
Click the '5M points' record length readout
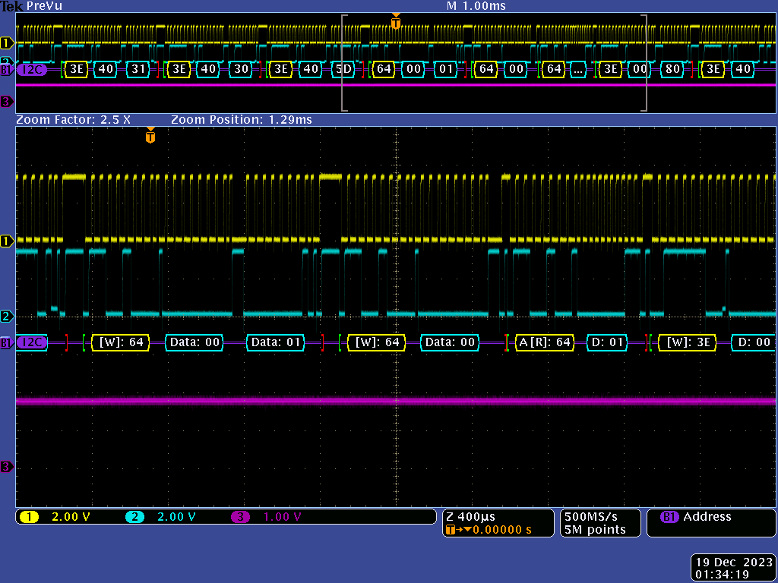595,530
